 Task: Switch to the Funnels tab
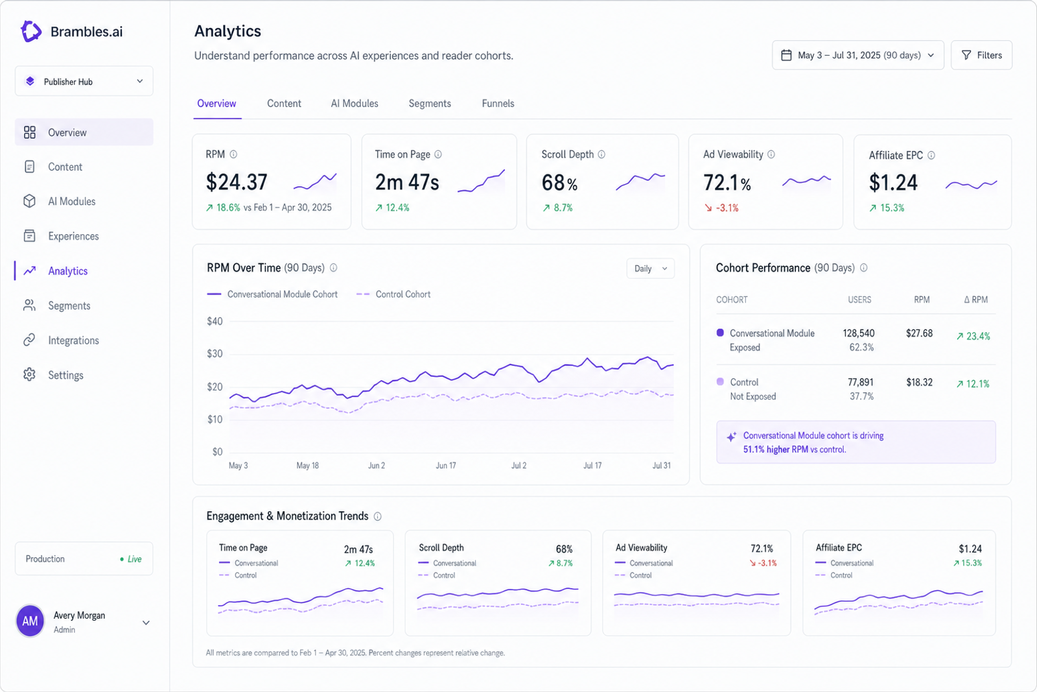[498, 104]
